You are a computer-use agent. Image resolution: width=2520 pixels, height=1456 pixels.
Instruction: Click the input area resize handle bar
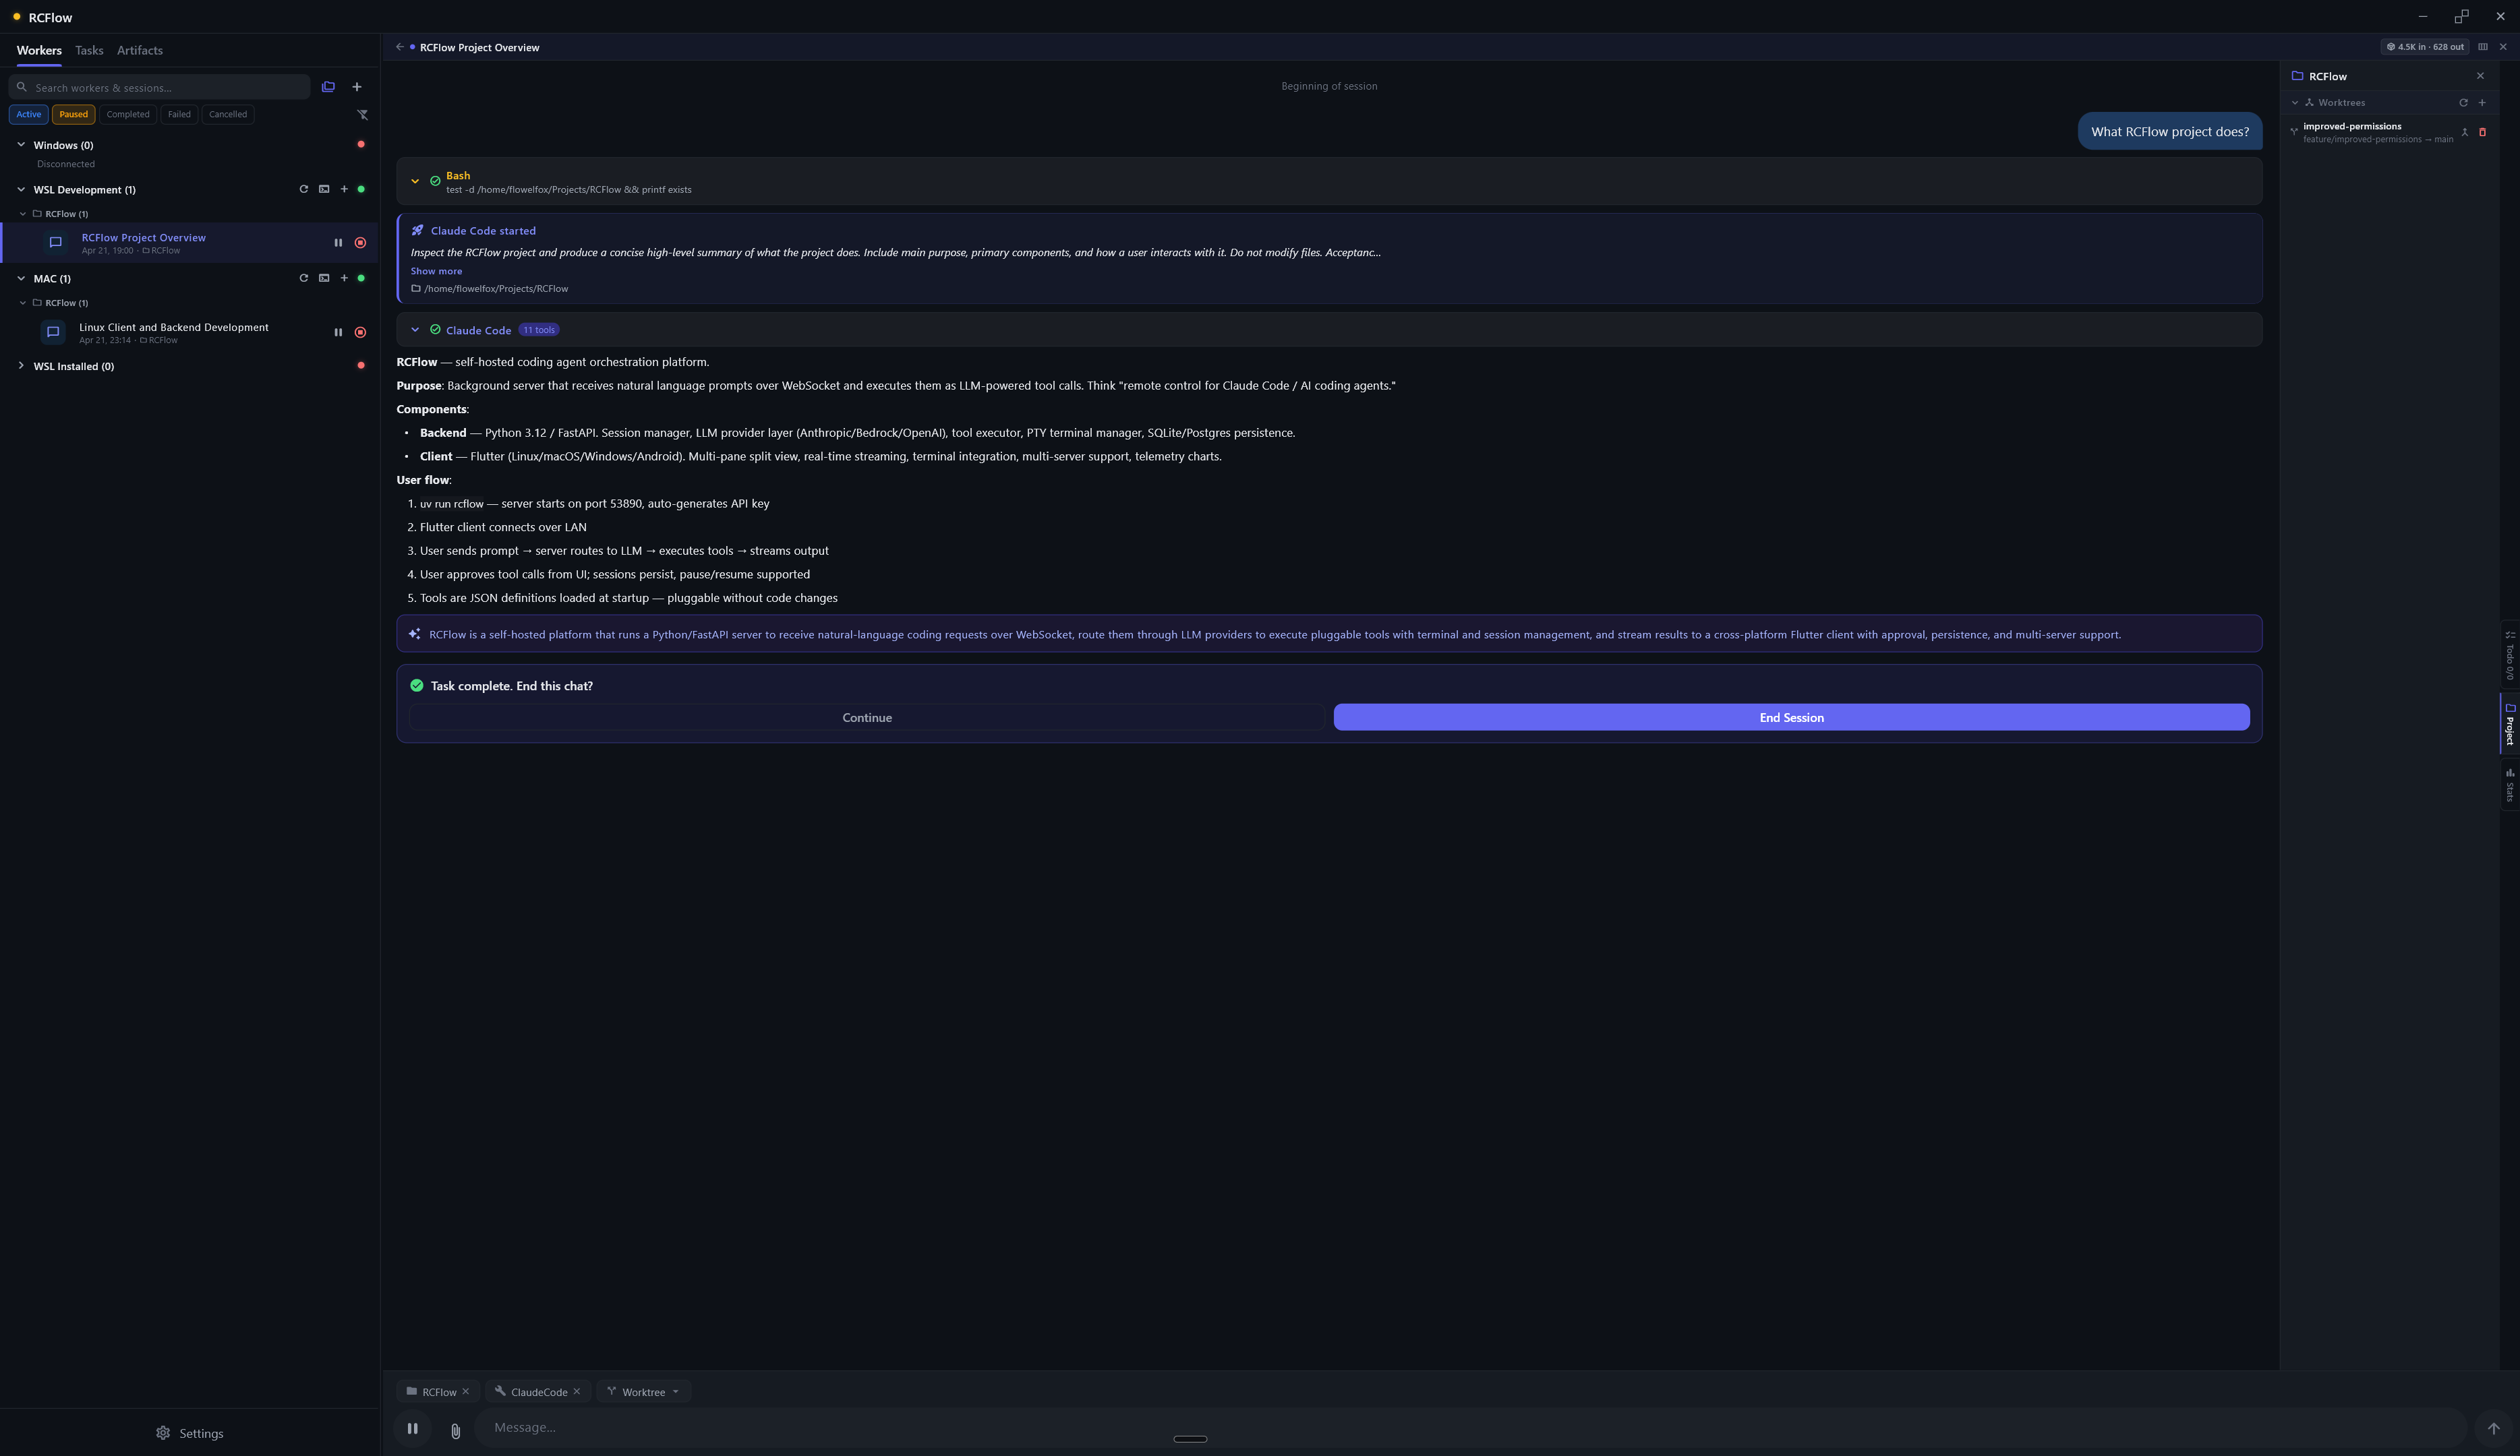point(1190,1439)
